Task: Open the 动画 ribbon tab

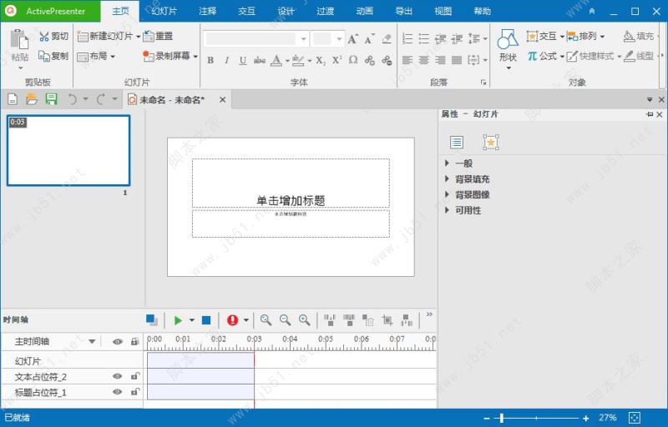Action: tap(364, 11)
